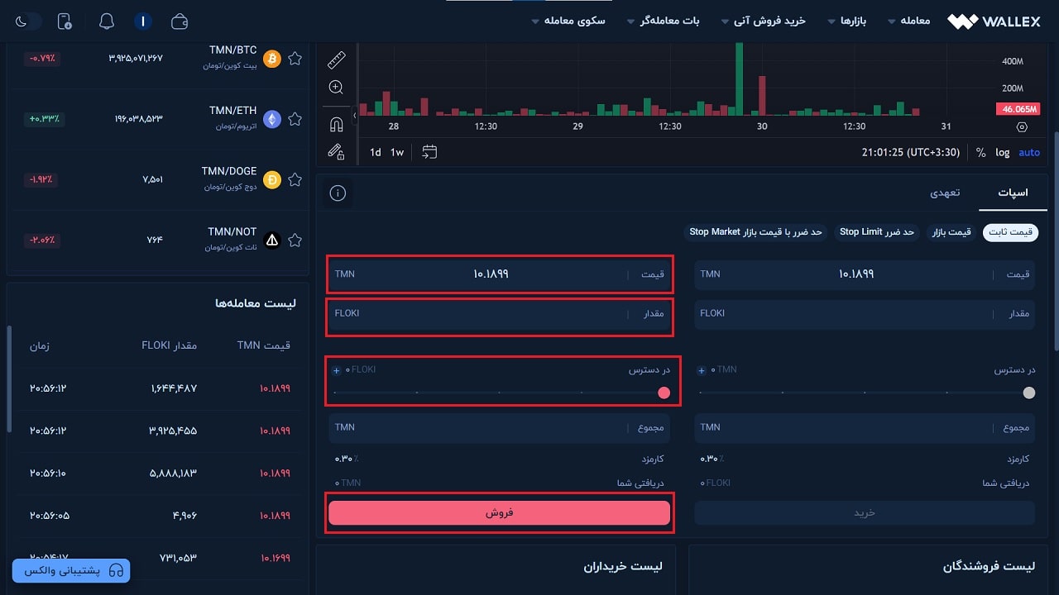
Task: Favorite the TMN/ETH pair star
Action: click(295, 119)
